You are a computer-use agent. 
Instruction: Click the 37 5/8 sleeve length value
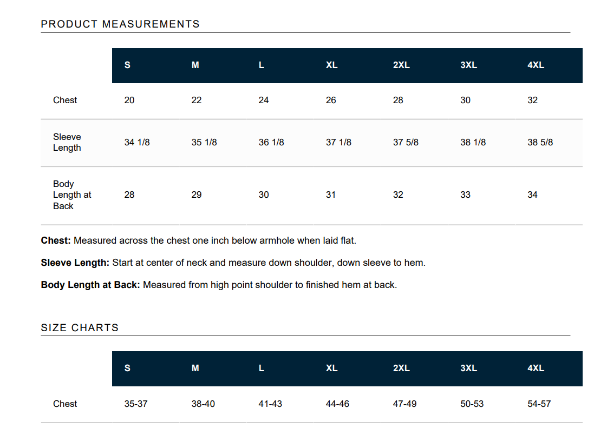tap(406, 142)
